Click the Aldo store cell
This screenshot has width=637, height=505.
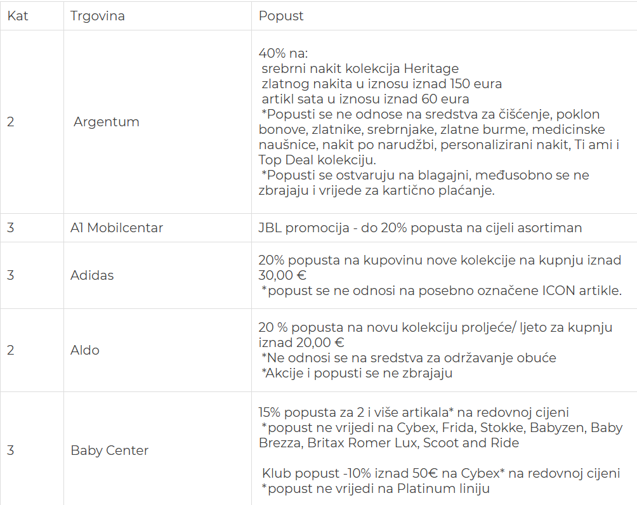coord(85,350)
